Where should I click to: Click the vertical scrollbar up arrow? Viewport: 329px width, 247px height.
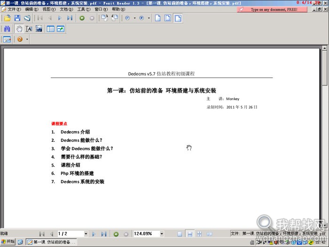tap(325, 48)
